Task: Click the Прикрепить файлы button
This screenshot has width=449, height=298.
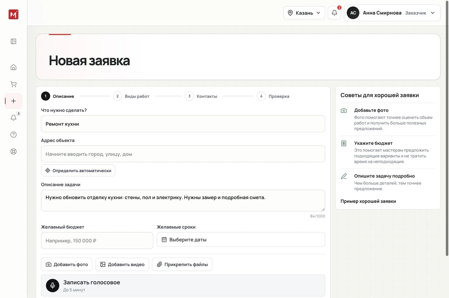Action: pos(182,264)
